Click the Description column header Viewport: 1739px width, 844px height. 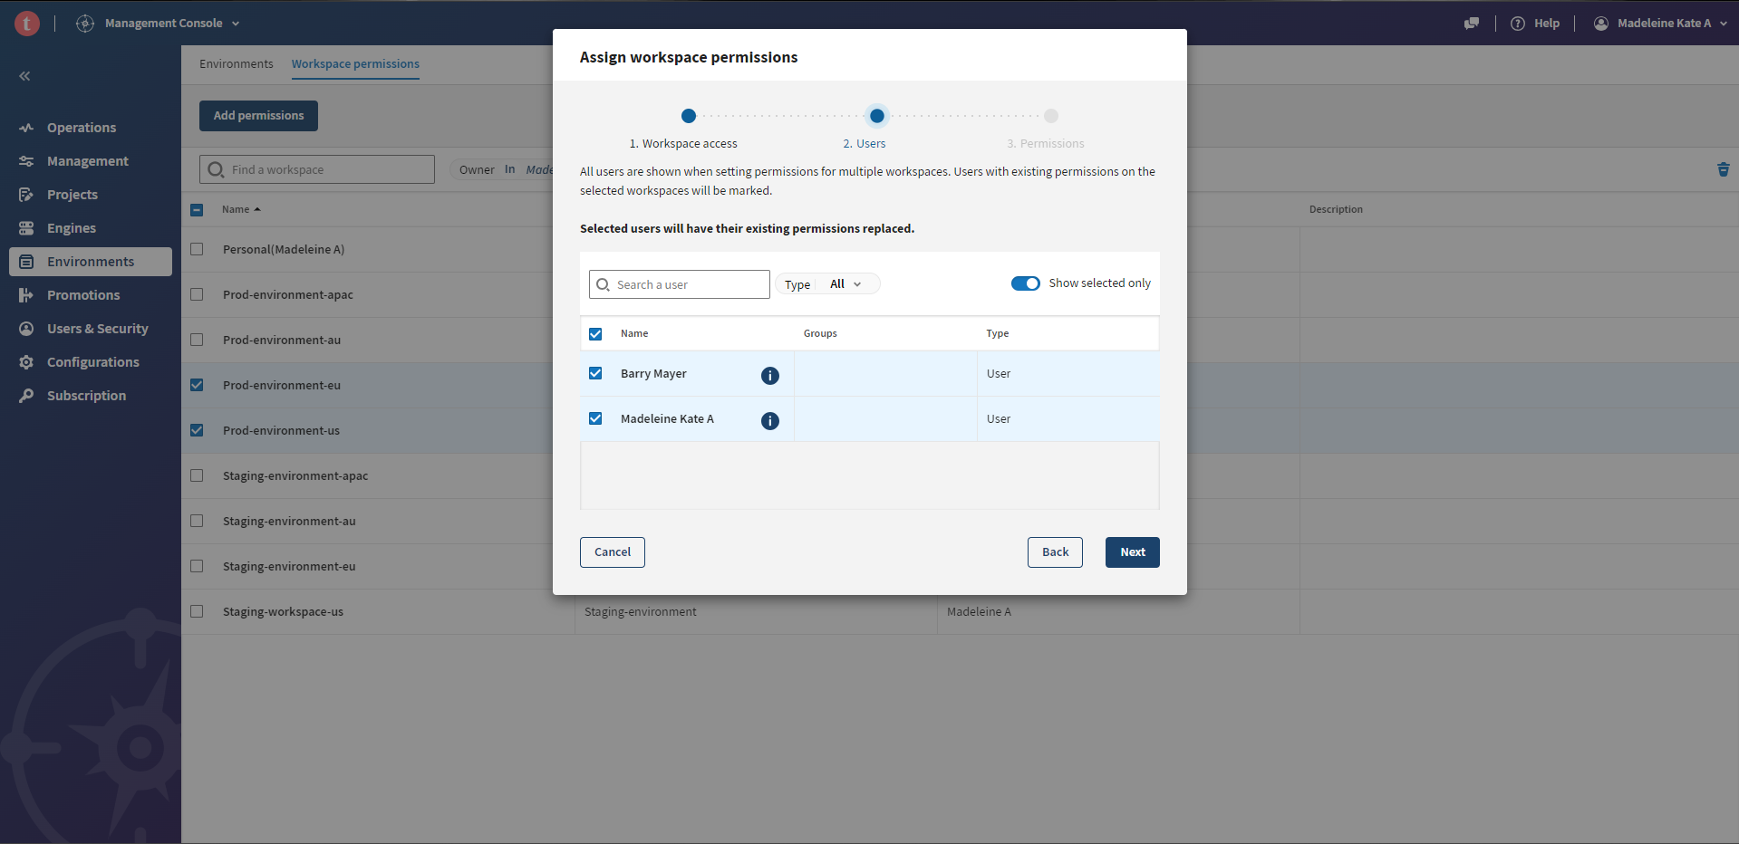tap(1336, 209)
